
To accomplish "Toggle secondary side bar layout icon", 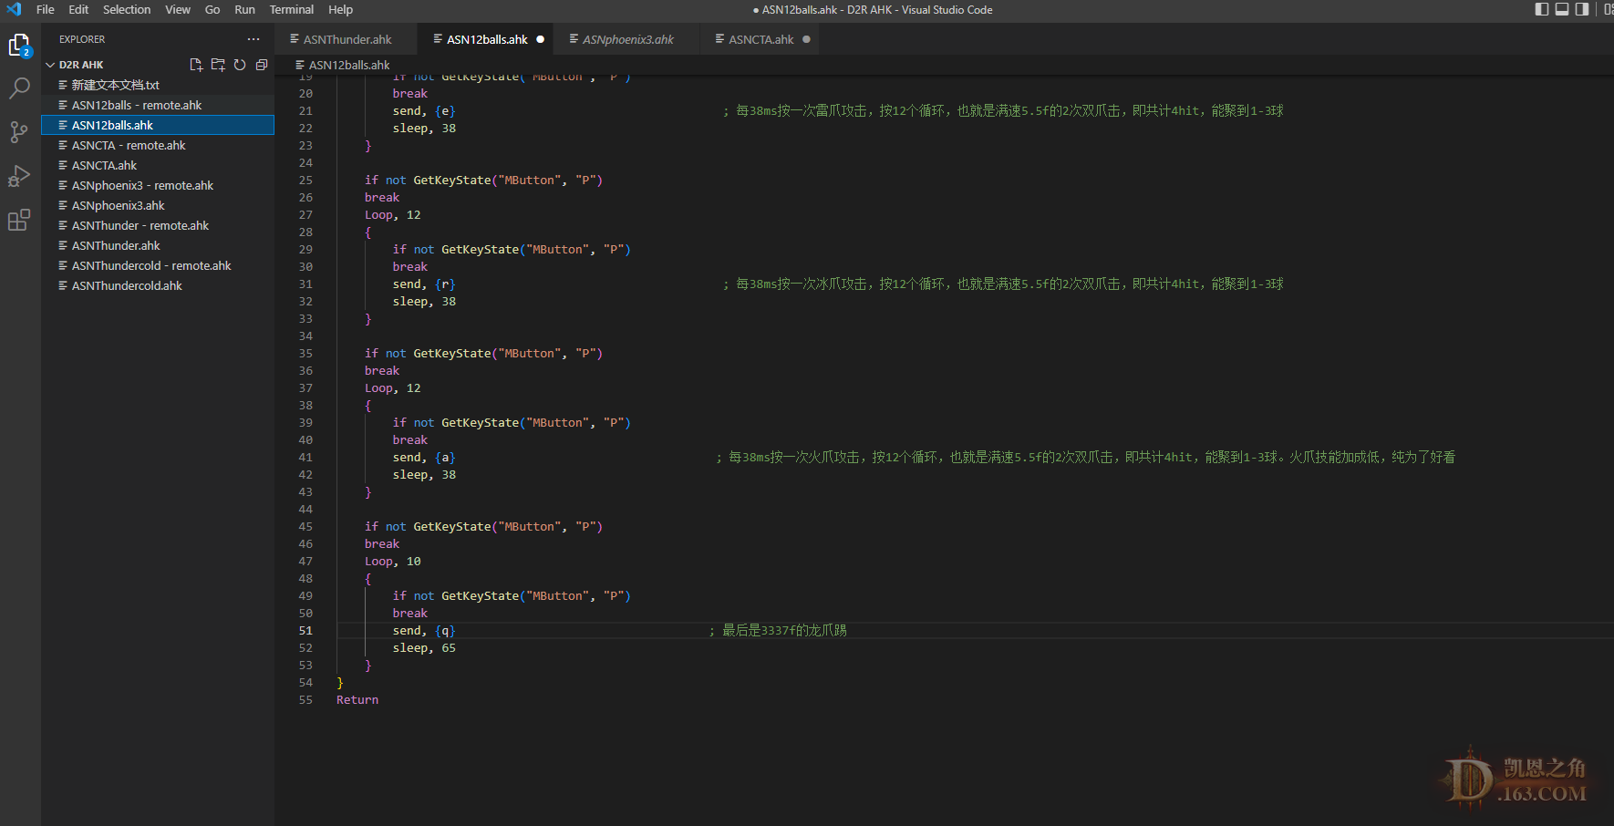I will pos(1582,9).
